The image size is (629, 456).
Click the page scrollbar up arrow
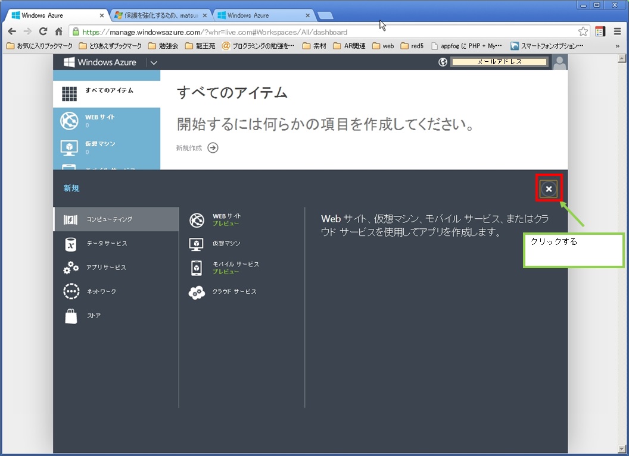click(622, 58)
